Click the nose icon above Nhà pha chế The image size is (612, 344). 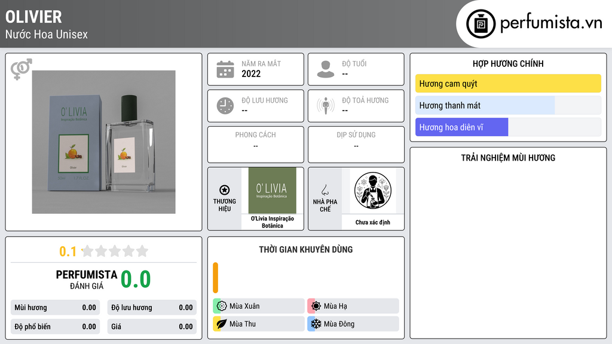325,190
